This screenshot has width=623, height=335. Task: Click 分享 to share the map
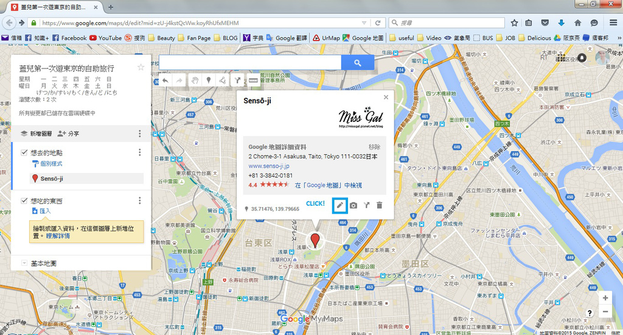point(68,134)
